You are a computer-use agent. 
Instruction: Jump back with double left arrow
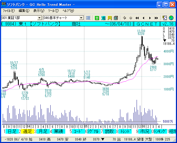coord(137,18)
